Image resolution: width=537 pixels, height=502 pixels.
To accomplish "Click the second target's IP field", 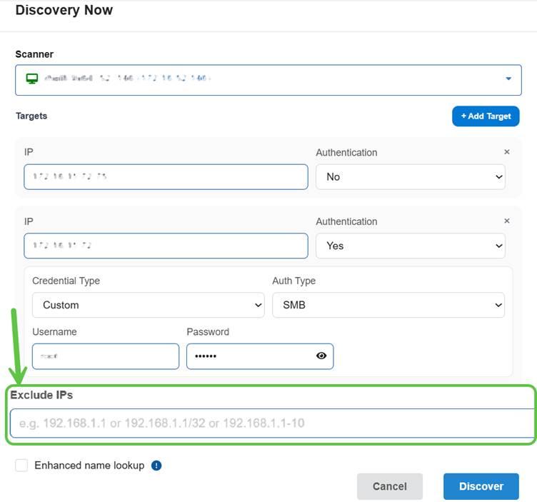I will coord(166,246).
